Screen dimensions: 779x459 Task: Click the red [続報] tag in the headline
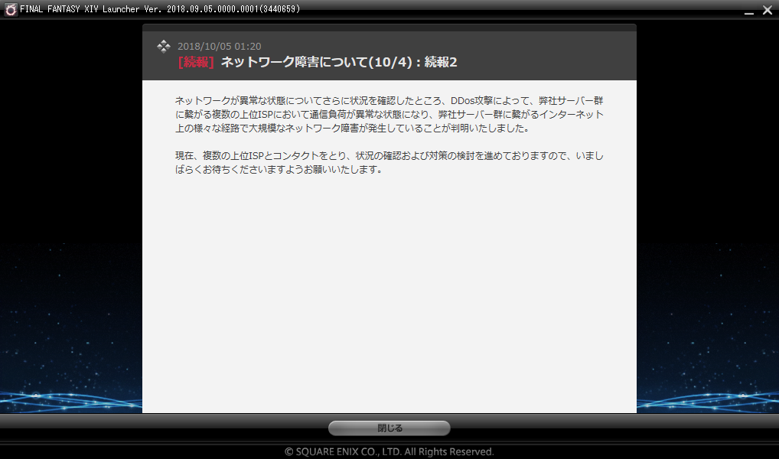[196, 63]
